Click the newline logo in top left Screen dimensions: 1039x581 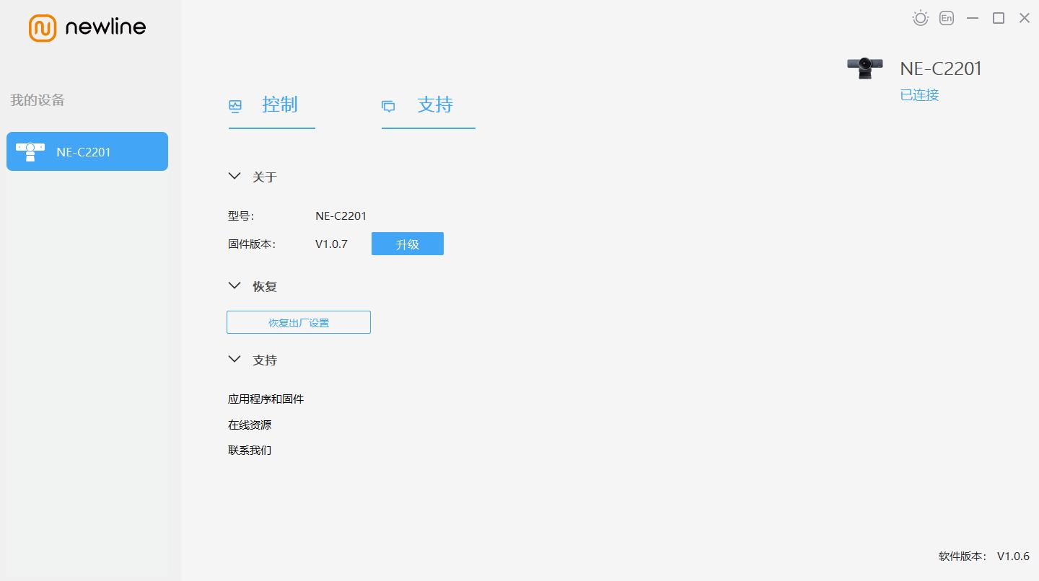[87, 27]
